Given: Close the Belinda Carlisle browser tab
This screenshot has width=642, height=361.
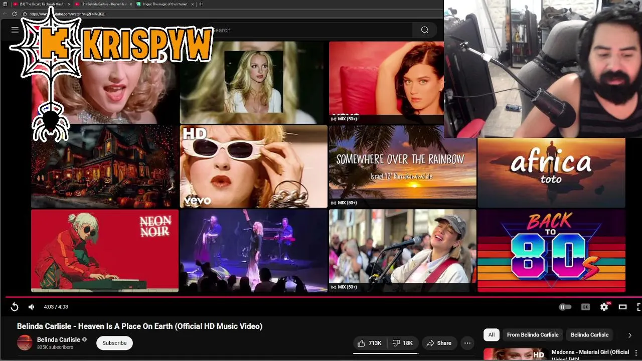Looking at the screenshot, I should pyautogui.click(x=131, y=4).
